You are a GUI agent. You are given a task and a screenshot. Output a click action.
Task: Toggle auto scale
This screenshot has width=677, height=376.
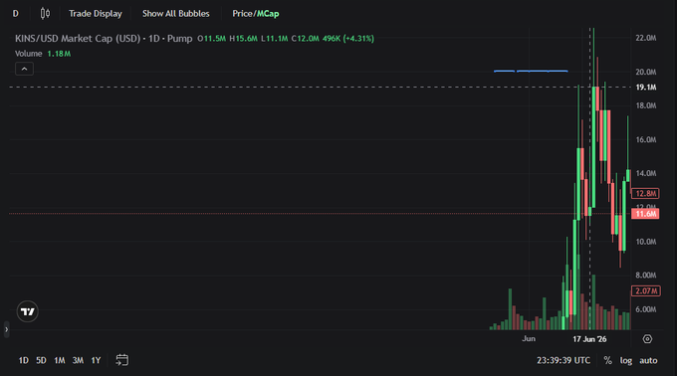coord(648,360)
